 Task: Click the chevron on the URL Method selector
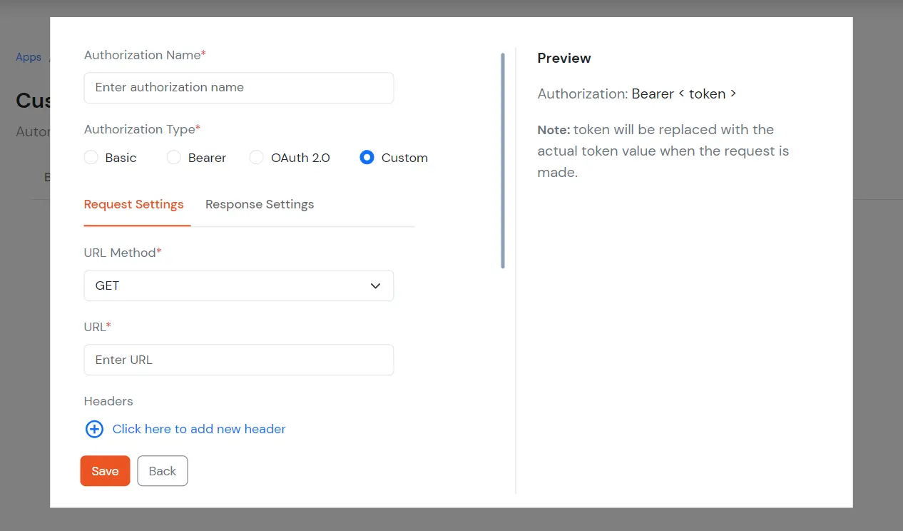click(375, 285)
